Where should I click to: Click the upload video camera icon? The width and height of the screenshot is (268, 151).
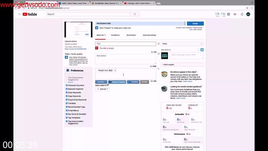coord(235,14)
